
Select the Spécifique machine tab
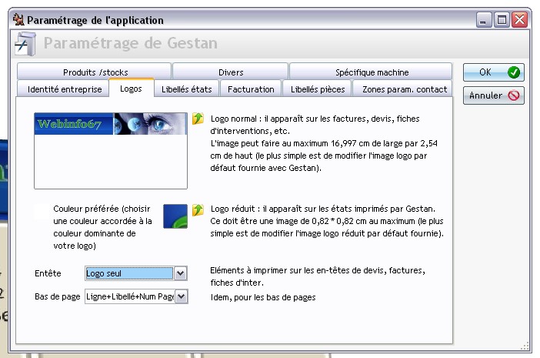tap(371, 72)
